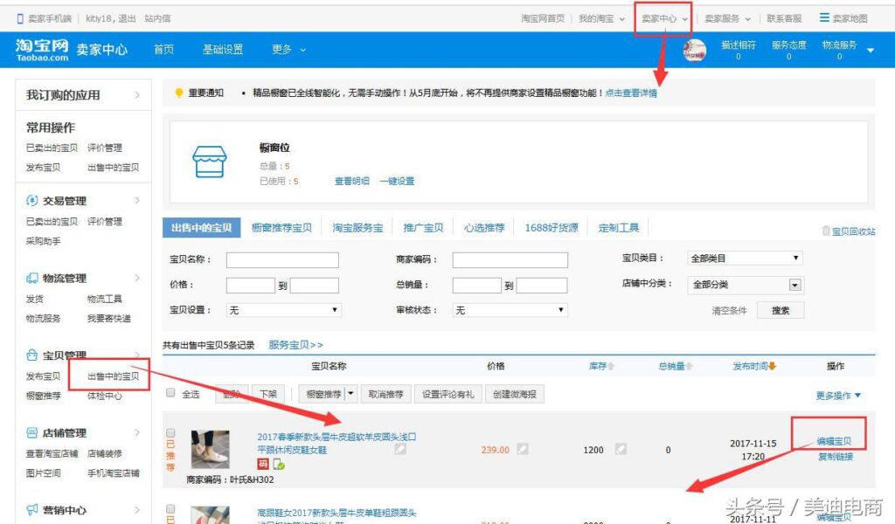Open the 店铺中分类 combo box

click(745, 285)
